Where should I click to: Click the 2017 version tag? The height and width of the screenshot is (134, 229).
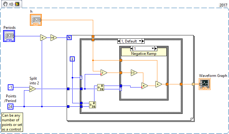point(223,5)
